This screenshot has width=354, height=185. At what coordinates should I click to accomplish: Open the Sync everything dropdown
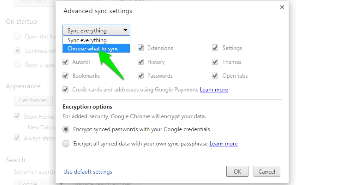97,30
